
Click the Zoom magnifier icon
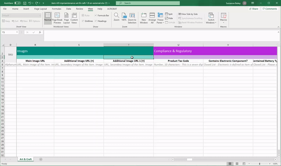click(117, 17)
